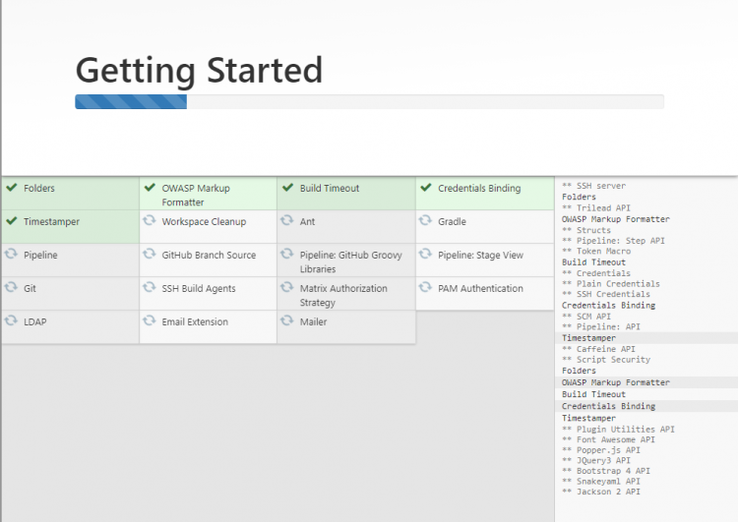738x522 pixels.
Task: Click '** Plugin Utilities API' log entry
Action: tap(619, 429)
